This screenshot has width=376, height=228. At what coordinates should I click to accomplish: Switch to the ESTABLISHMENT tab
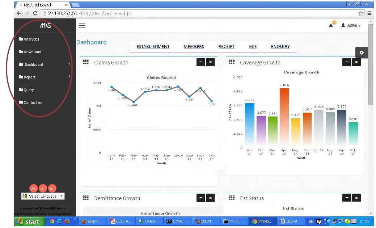coord(153,47)
